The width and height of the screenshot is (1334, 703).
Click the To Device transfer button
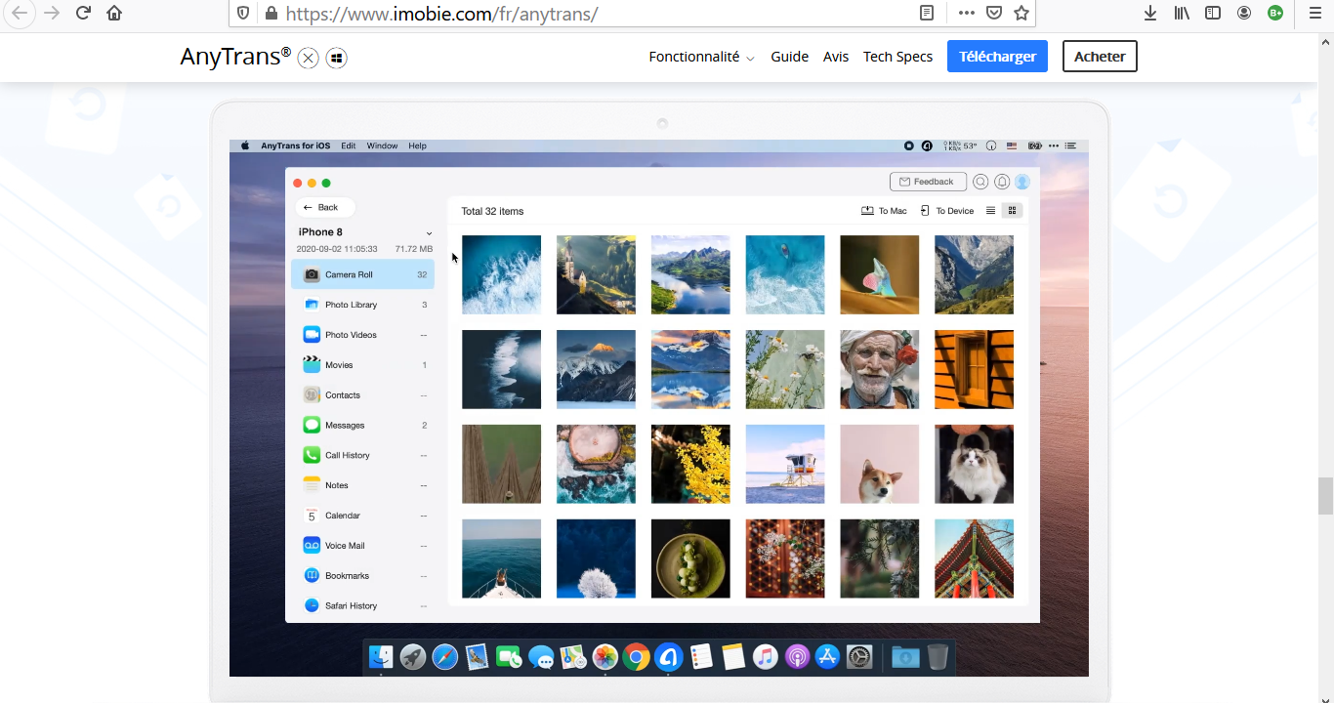coord(947,211)
